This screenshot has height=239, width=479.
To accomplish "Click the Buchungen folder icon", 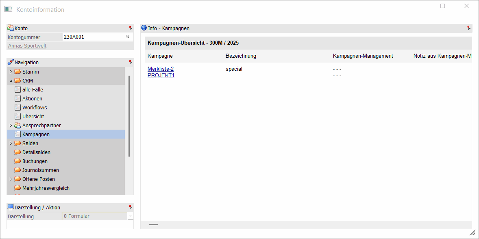I will pyautogui.click(x=17, y=161).
